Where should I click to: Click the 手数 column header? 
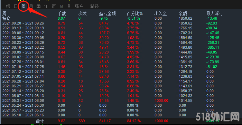click(x=62, y=14)
